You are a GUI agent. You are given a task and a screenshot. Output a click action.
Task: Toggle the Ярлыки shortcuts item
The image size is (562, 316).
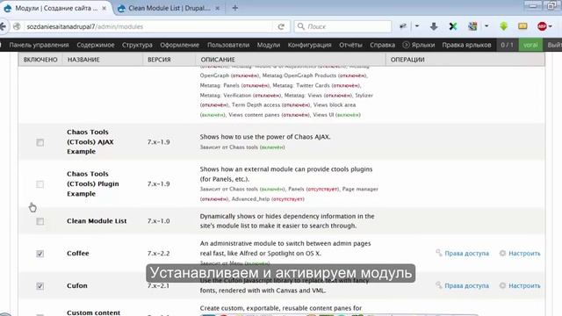[x=419, y=45]
